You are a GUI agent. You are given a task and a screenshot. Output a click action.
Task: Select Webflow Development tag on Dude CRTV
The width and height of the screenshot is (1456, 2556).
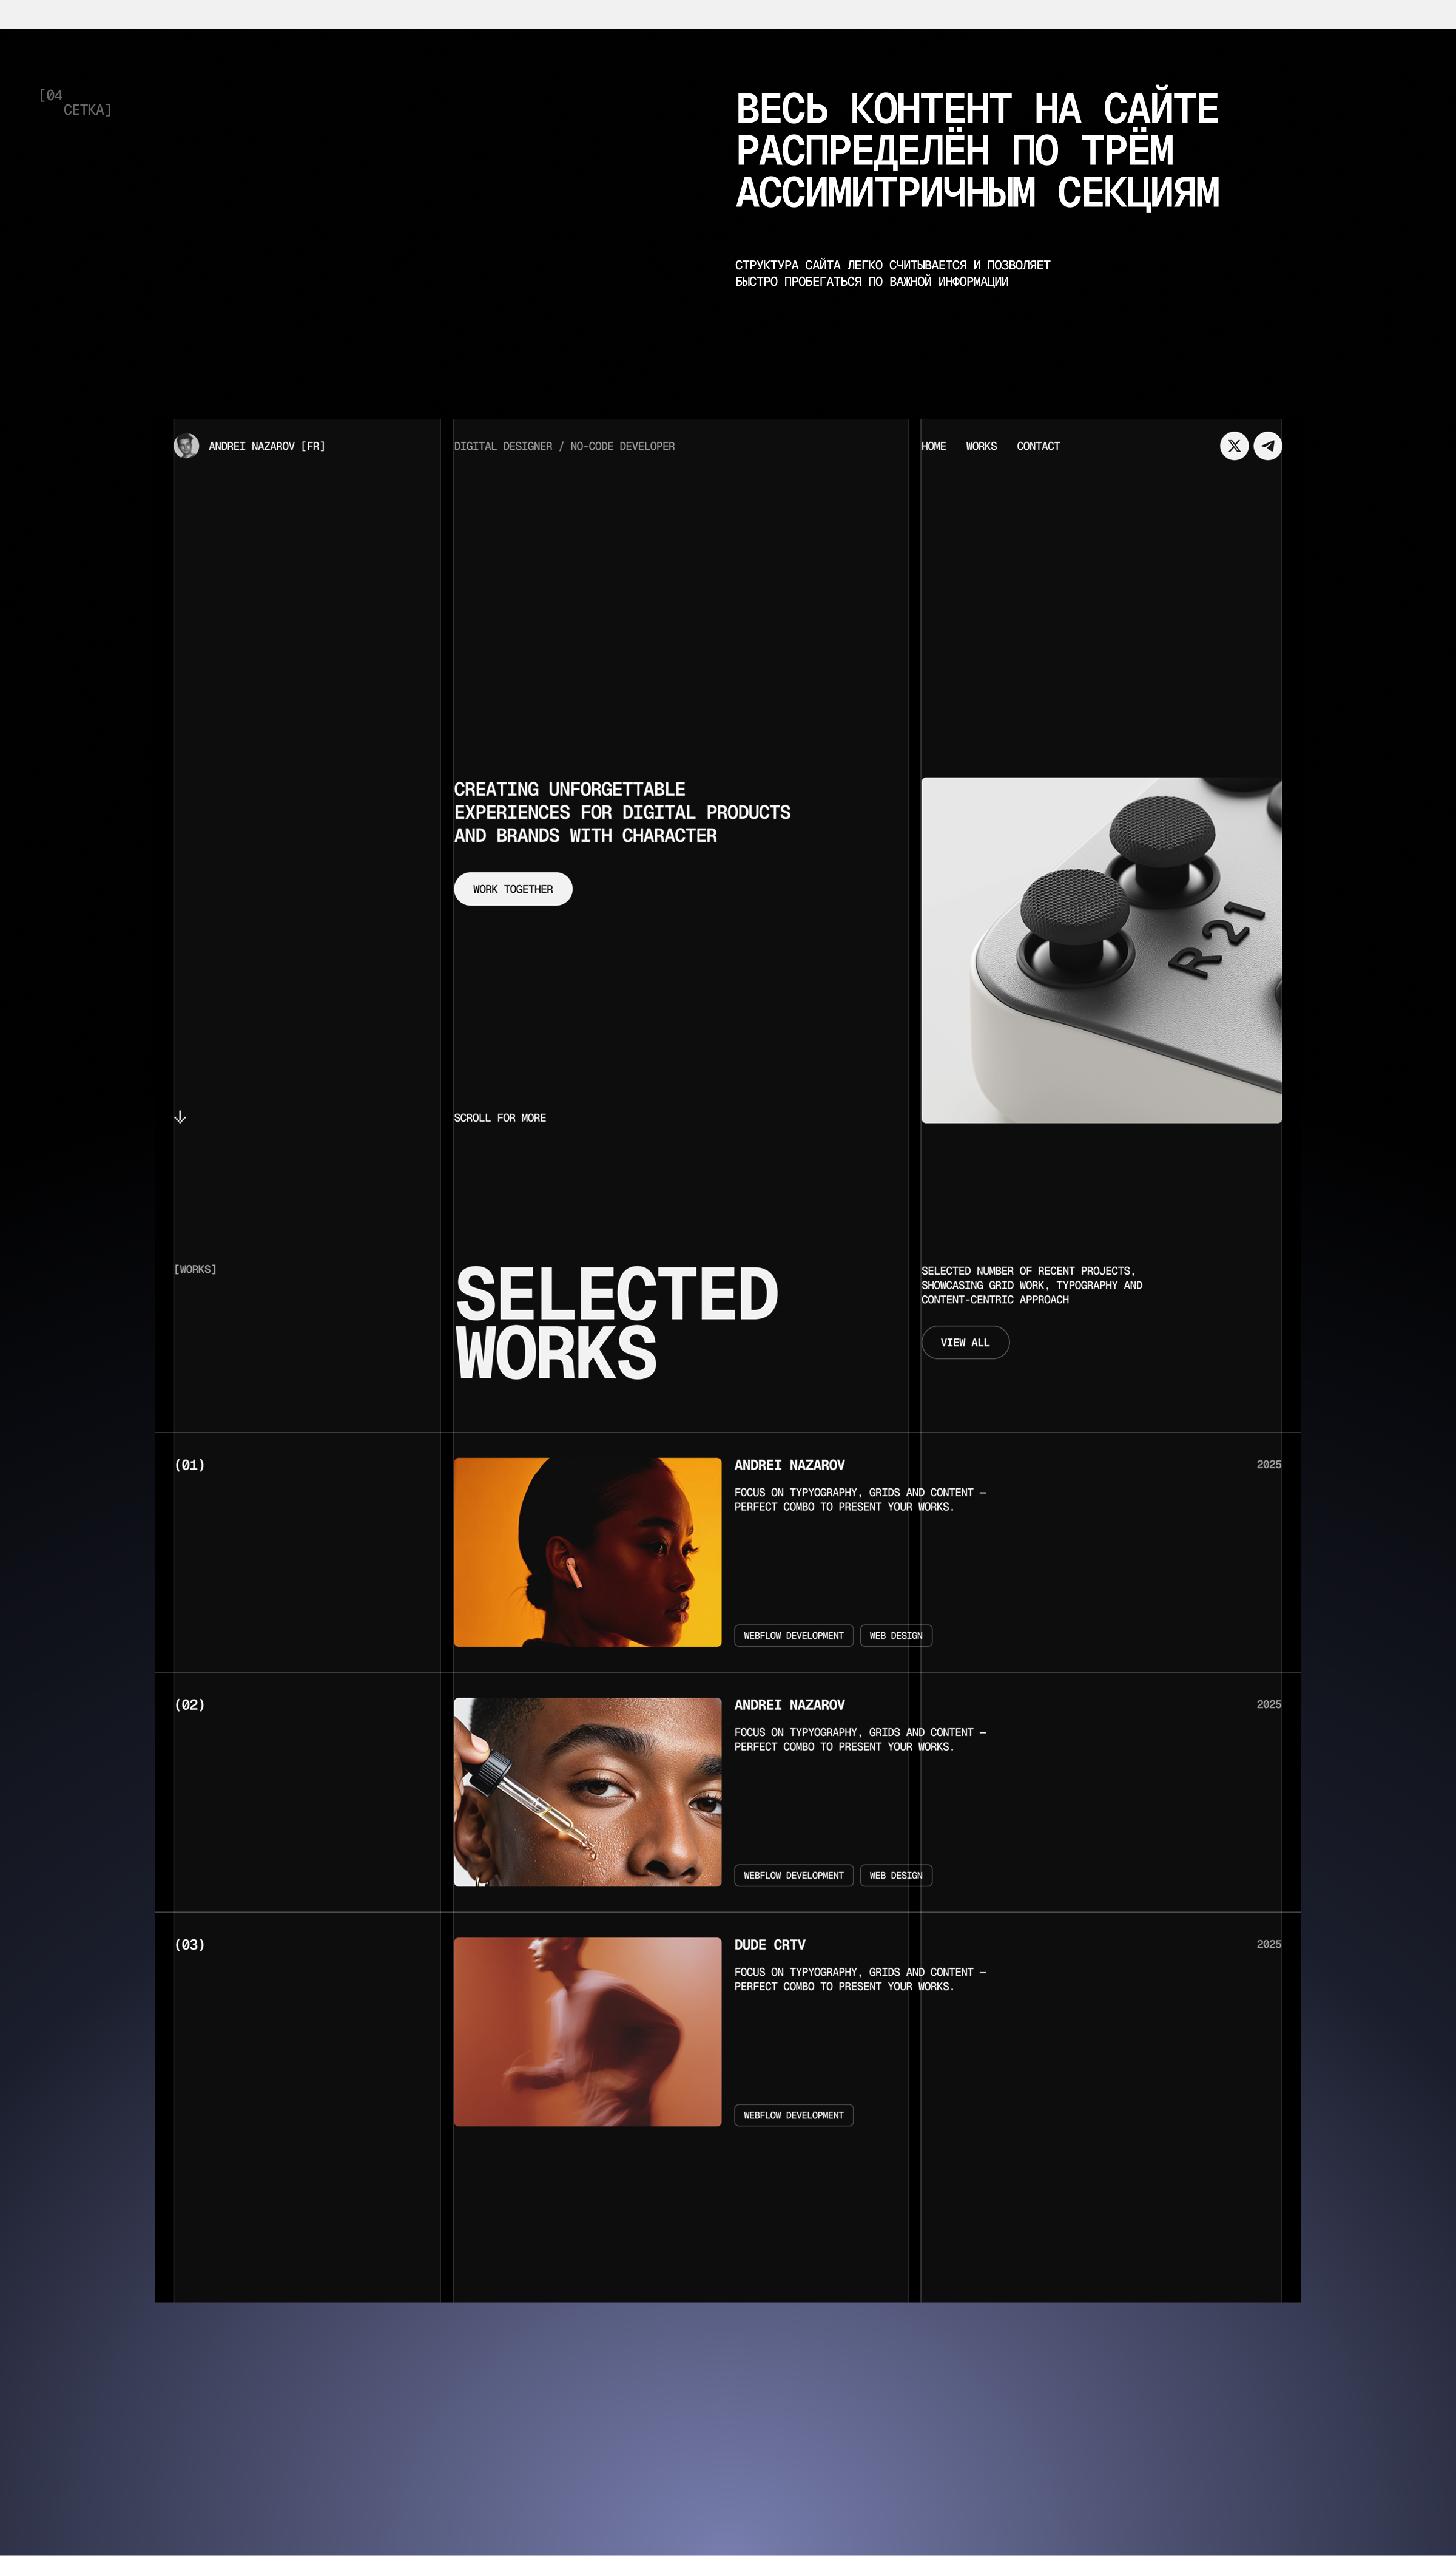794,2116
